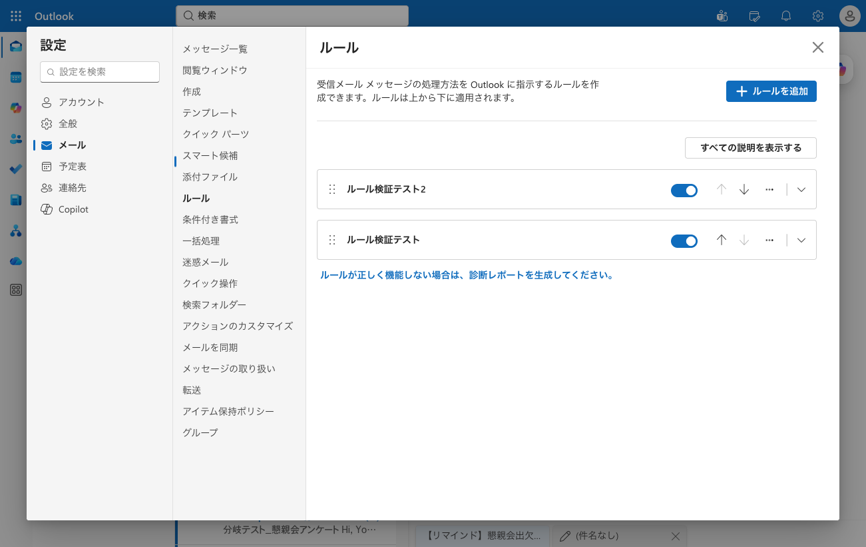Open スマート候補 mail settings
The width and height of the screenshot is (866, 547).
point(210,156)
